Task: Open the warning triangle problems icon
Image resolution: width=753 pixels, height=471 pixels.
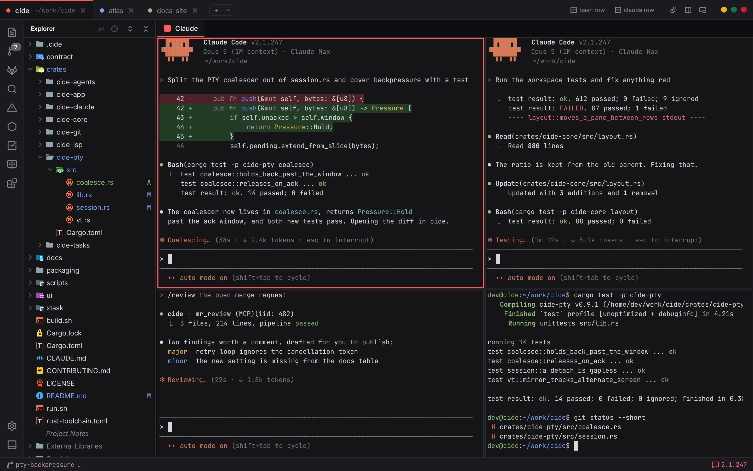Action: (x=12, y=108)
